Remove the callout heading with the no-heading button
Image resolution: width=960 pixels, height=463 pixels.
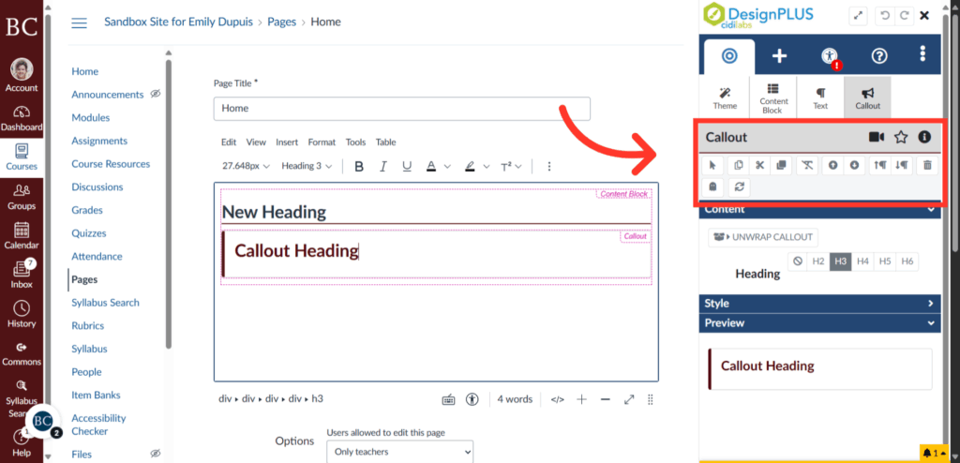coord(797,261)
